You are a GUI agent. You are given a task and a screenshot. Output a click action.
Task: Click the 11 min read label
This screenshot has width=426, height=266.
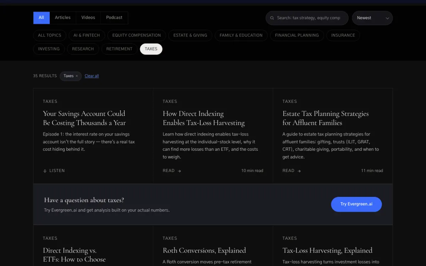point(372,171)
